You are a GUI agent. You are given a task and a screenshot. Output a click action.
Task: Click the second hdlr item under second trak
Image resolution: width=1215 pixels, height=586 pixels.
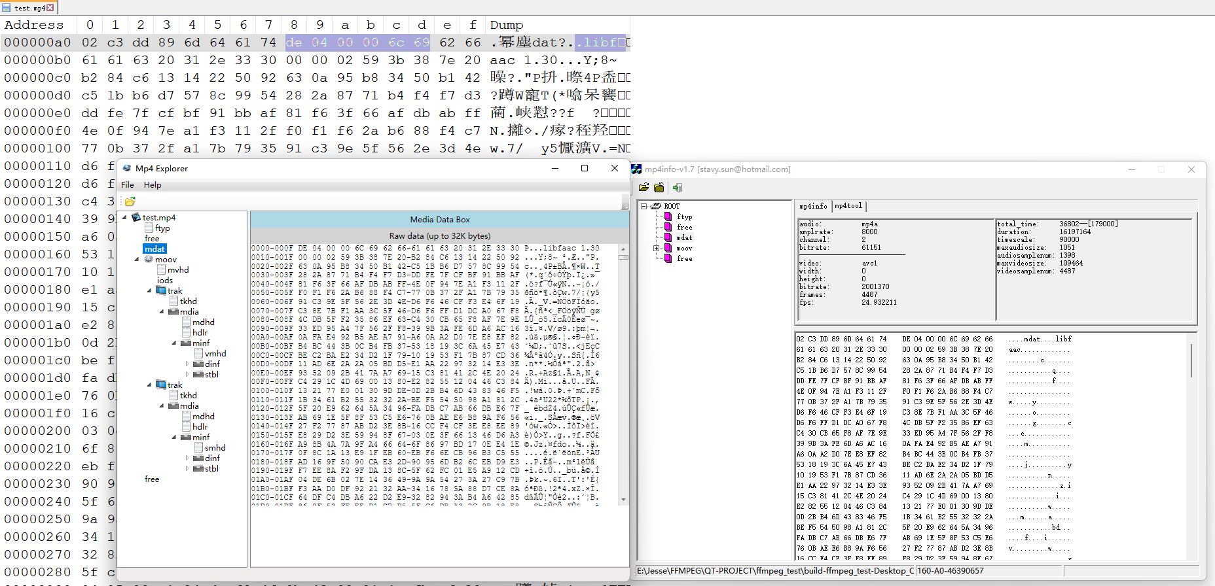point(200,426)
